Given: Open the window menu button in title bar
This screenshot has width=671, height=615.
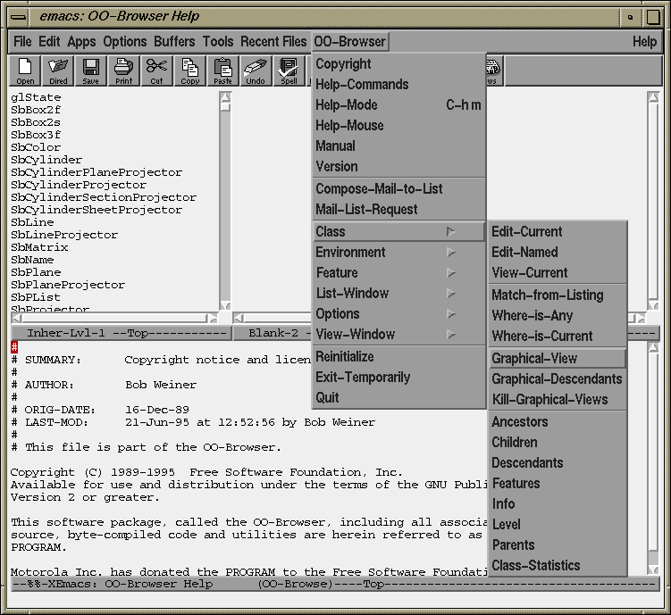Looking at the screenshot, I should pyautogui.click(x=19, y=17).
